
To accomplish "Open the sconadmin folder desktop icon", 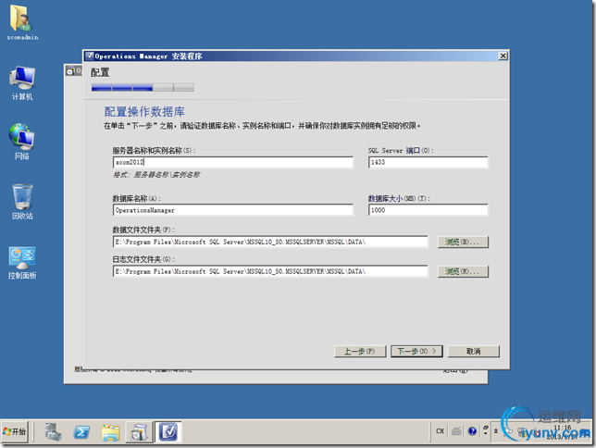I will pos(21,23).
